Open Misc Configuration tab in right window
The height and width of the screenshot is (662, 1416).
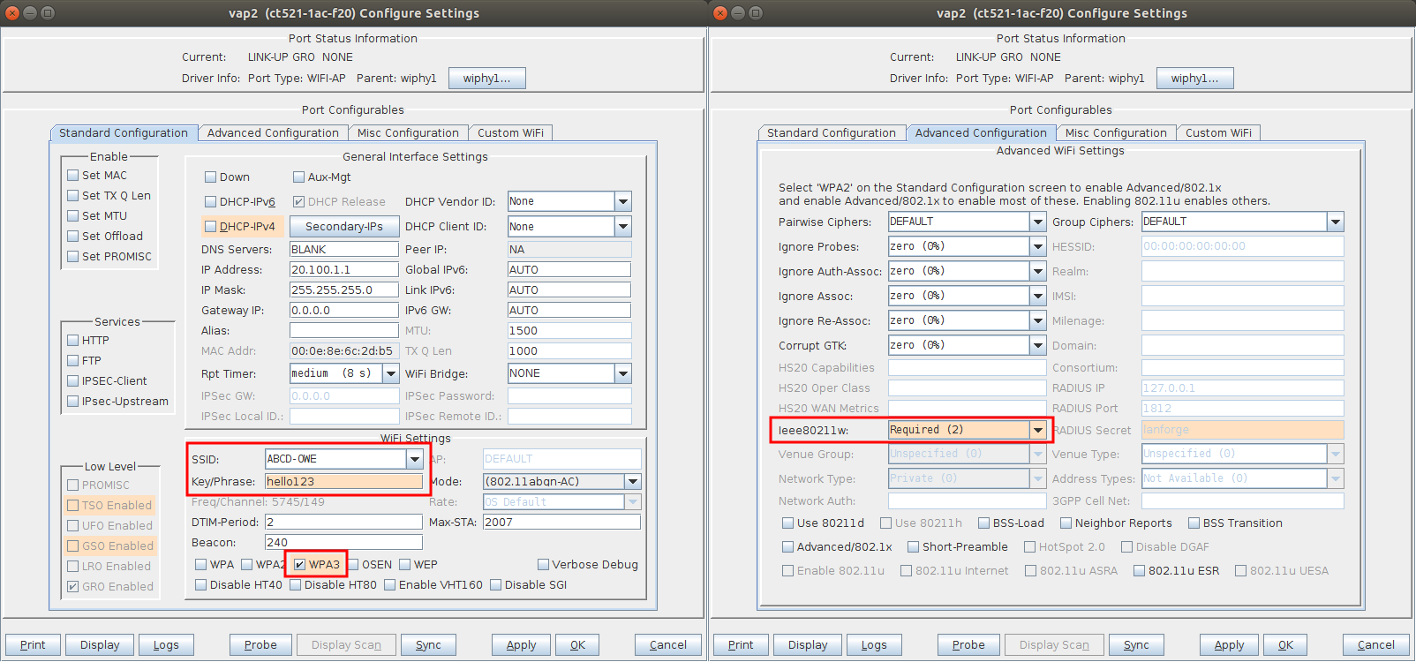click(x=1116, y=132)
